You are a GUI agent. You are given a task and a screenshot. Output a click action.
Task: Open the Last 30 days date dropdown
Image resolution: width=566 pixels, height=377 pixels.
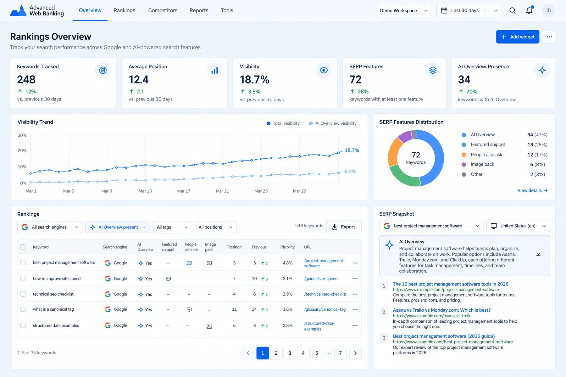[469, 10]
